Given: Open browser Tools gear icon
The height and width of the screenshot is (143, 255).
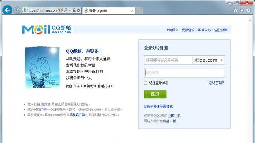Looking at the screenshot, I should [x=249, y=10].
